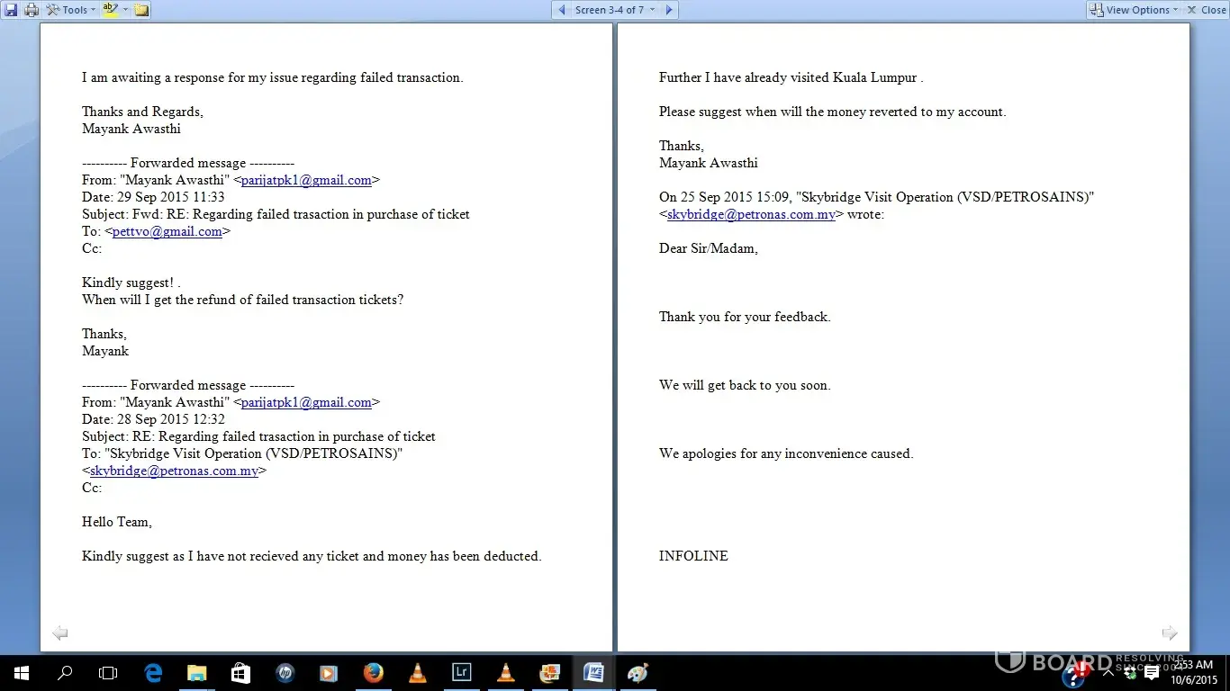Click the text highlight color tool

point(111,10)
